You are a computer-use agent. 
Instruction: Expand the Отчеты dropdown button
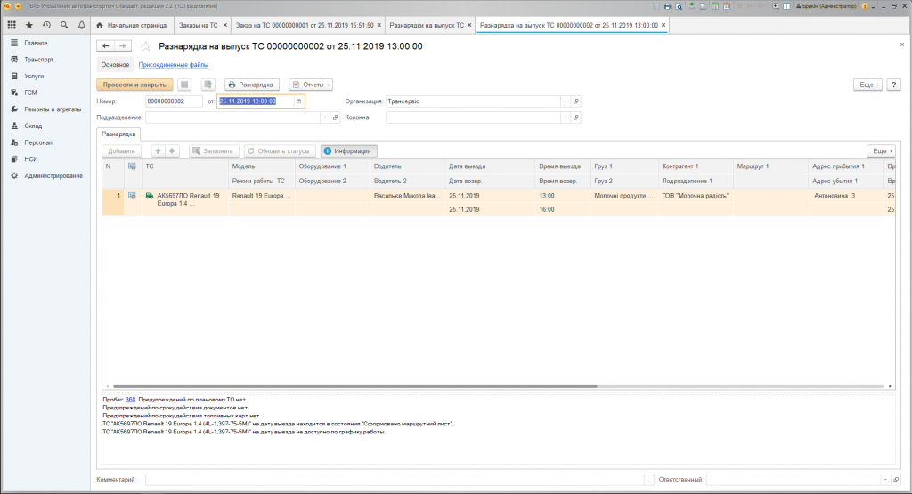click(x=311, y=85)
